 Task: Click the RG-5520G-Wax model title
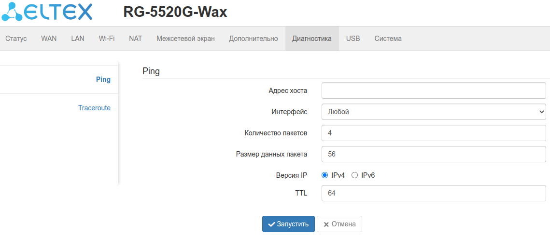coord(175,12)
